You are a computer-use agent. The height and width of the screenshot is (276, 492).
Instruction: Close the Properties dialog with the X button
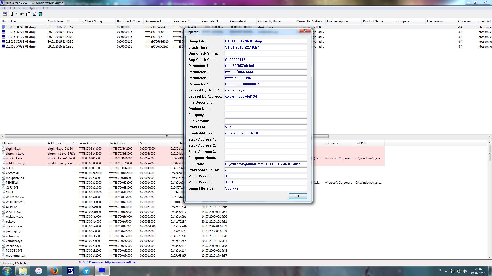point(305,31)
